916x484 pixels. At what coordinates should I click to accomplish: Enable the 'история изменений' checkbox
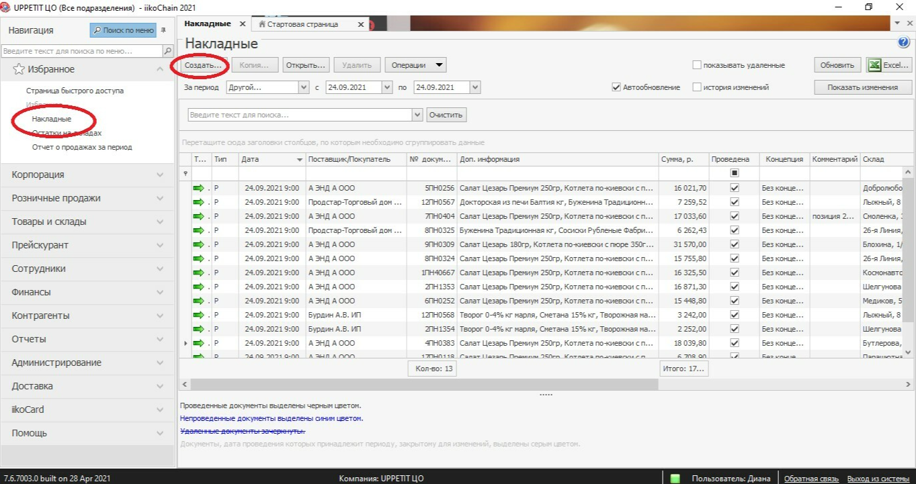click(697, 87)
